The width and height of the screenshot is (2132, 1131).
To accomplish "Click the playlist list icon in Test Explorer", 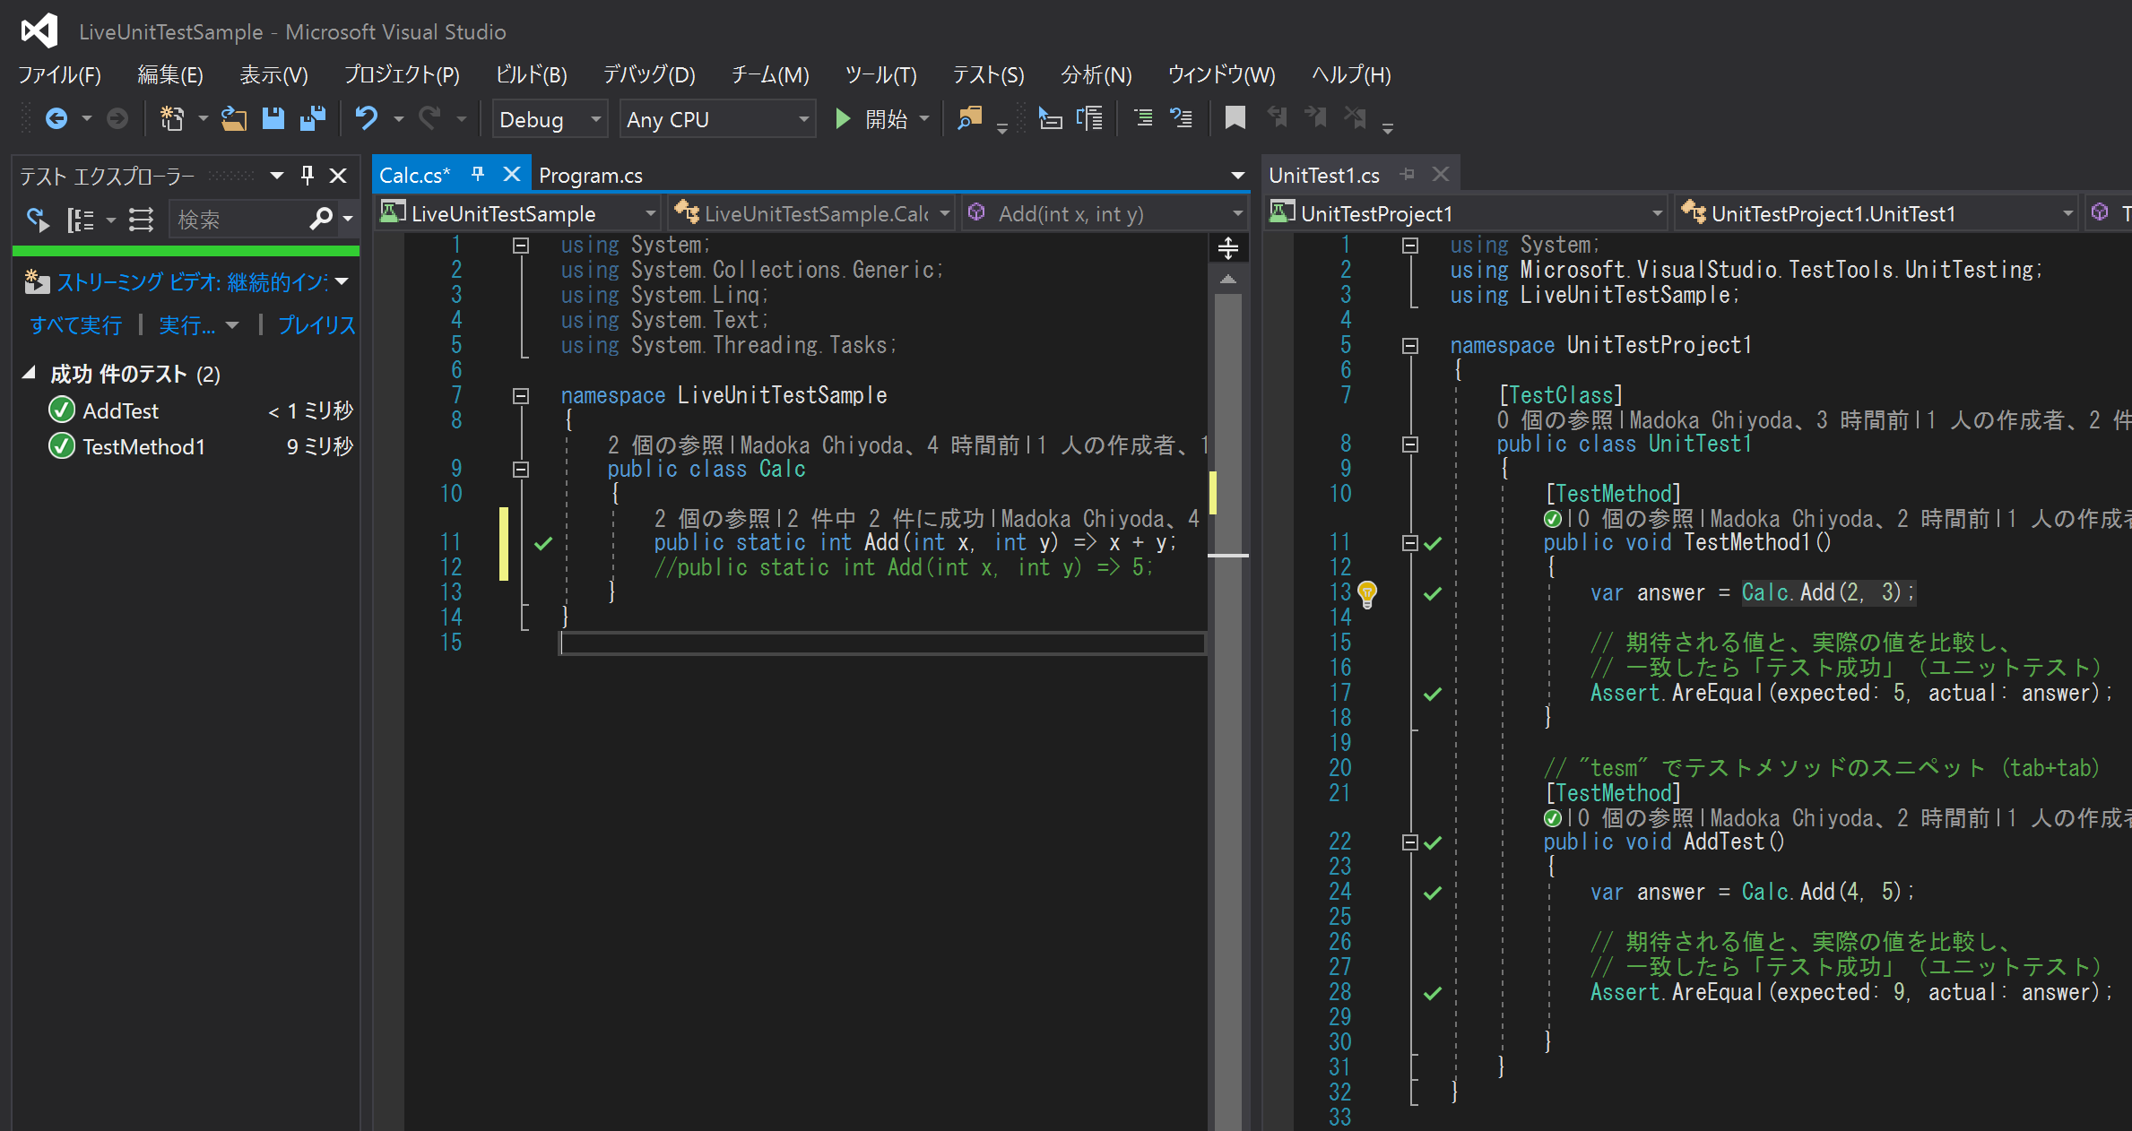I will pyautogui.click(x=141, y=220).
